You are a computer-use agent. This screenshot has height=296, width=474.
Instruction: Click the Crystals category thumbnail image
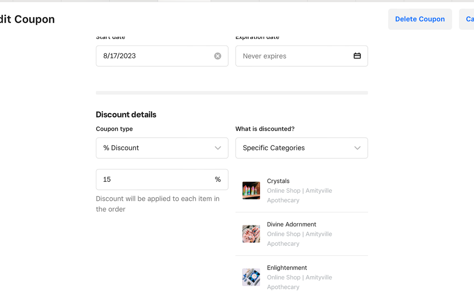[x=251, y=190]
